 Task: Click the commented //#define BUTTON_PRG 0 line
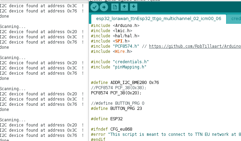[118, 103]
